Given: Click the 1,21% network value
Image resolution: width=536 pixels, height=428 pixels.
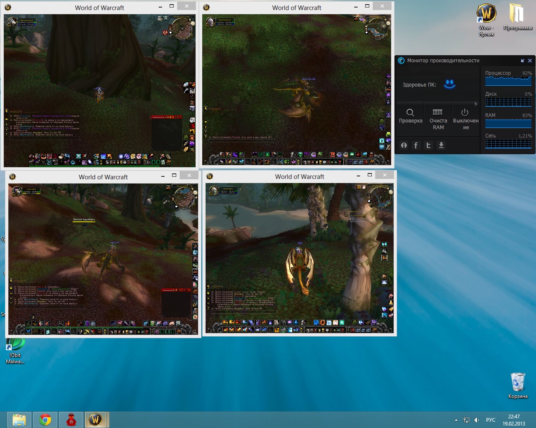Looking at the screenshot, I should pyautogui.click(x=525, y=136).
